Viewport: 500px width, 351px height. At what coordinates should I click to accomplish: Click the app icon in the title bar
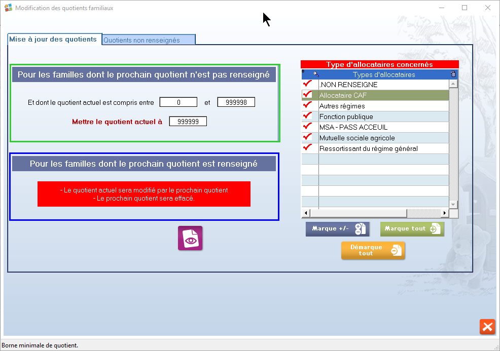pos(8,8)
